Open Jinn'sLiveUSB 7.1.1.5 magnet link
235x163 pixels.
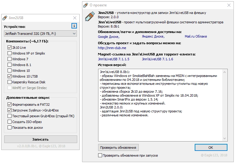[114, 59]
